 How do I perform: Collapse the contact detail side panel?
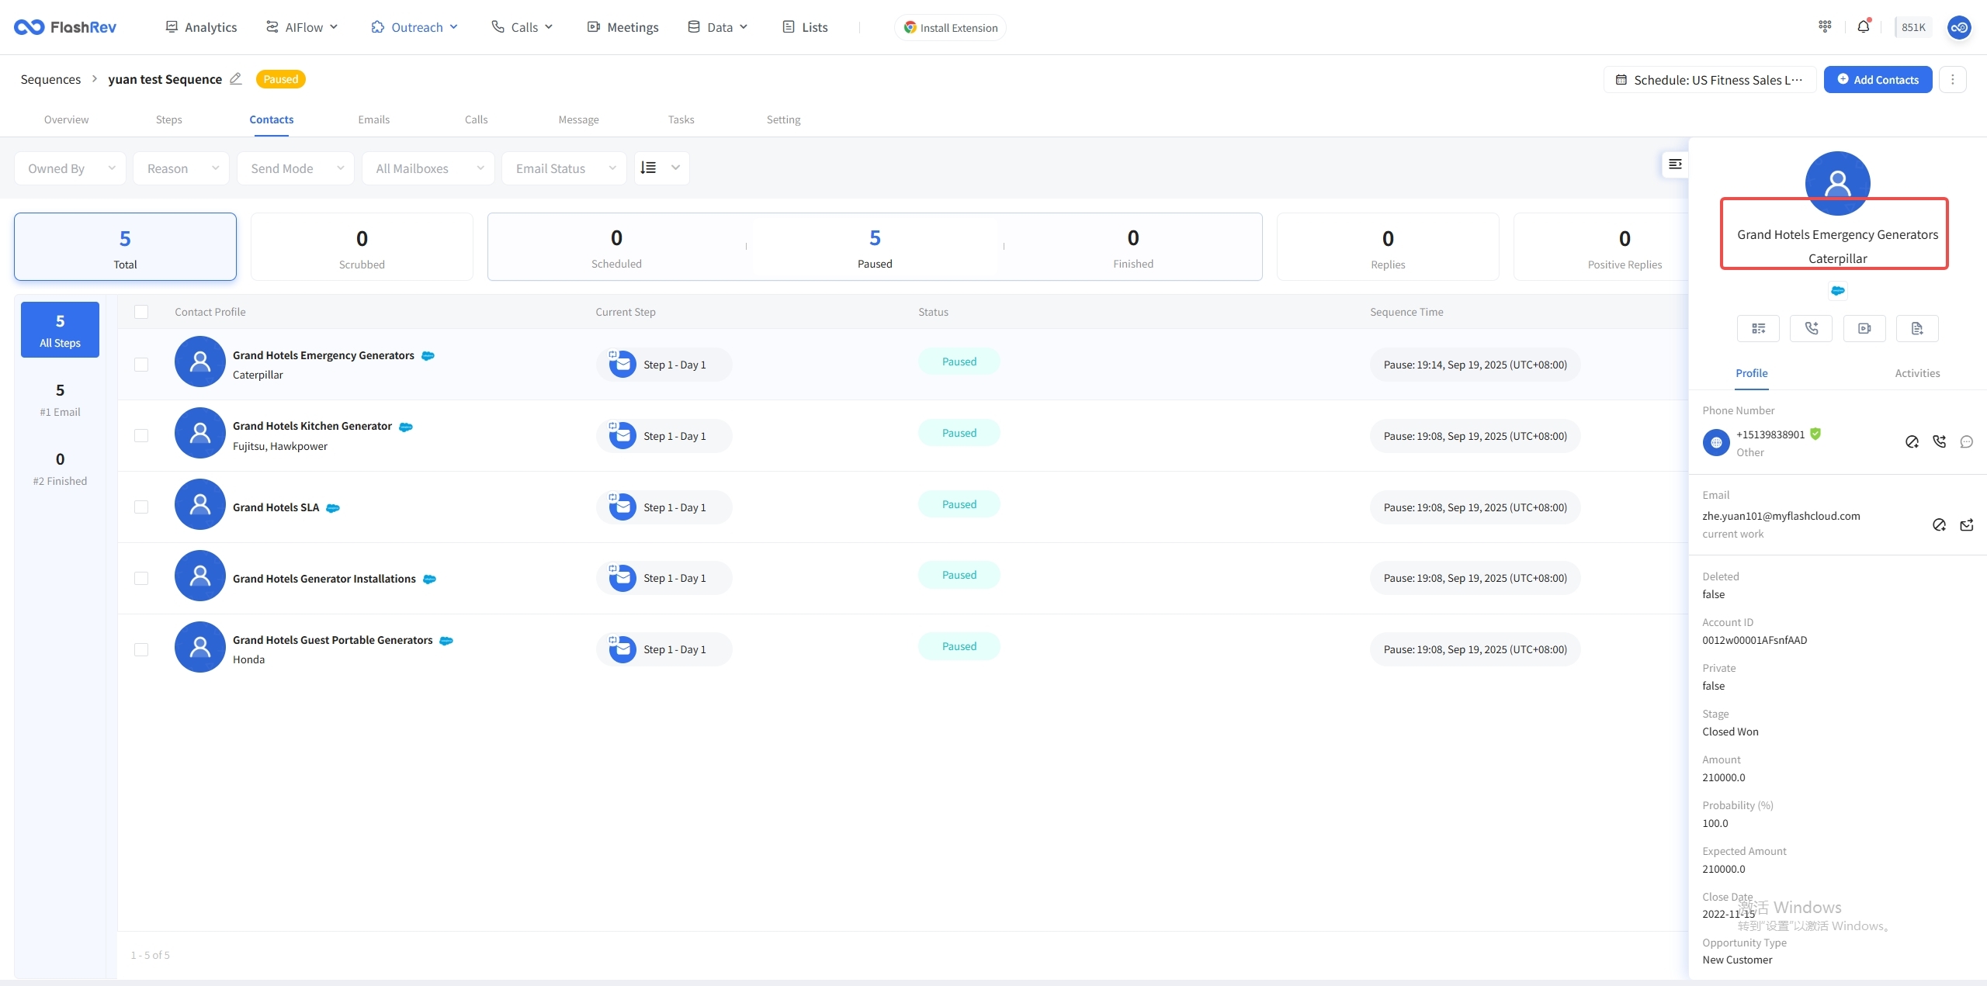pos(1675,164)
